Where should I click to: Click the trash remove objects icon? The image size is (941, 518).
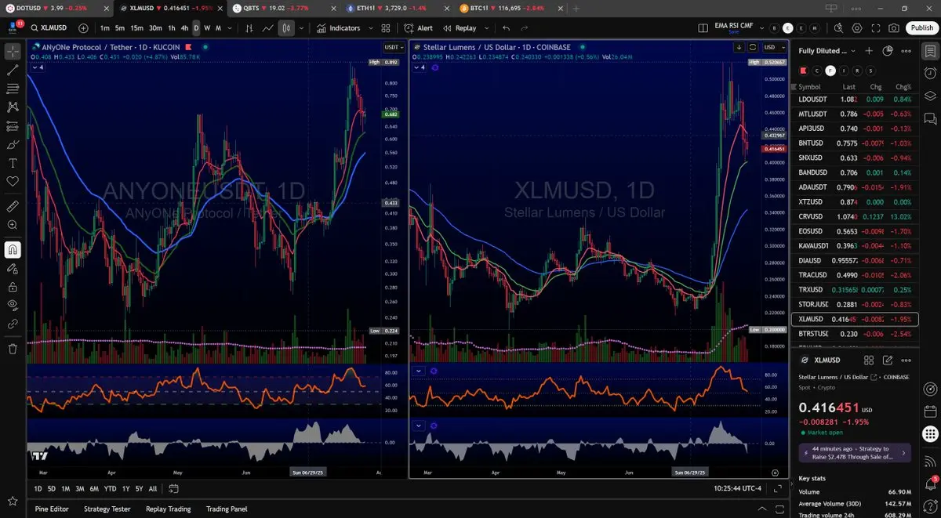[x=13, y=348]
